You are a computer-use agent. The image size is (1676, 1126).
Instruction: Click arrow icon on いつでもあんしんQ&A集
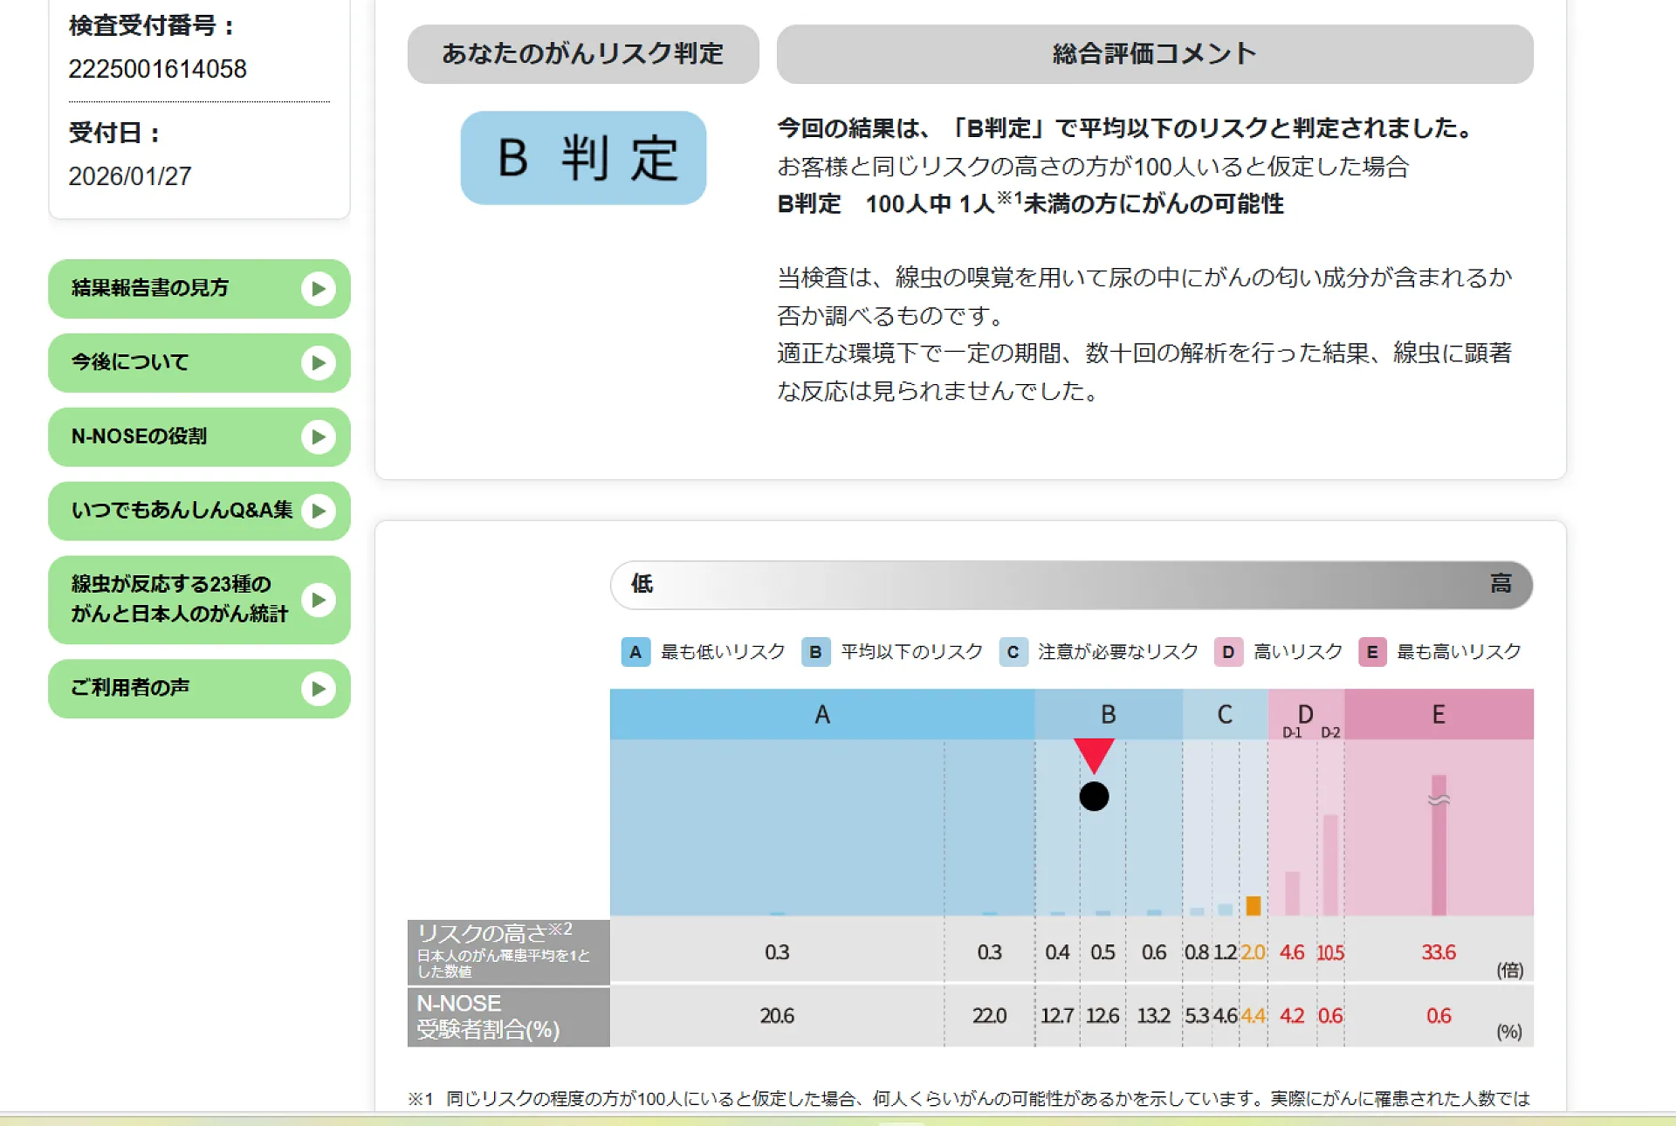319,512
